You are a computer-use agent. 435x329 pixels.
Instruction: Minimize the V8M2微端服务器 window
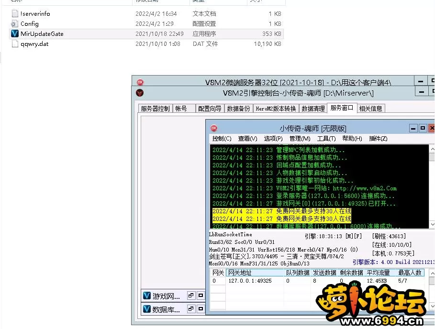[x=421, y=81]
